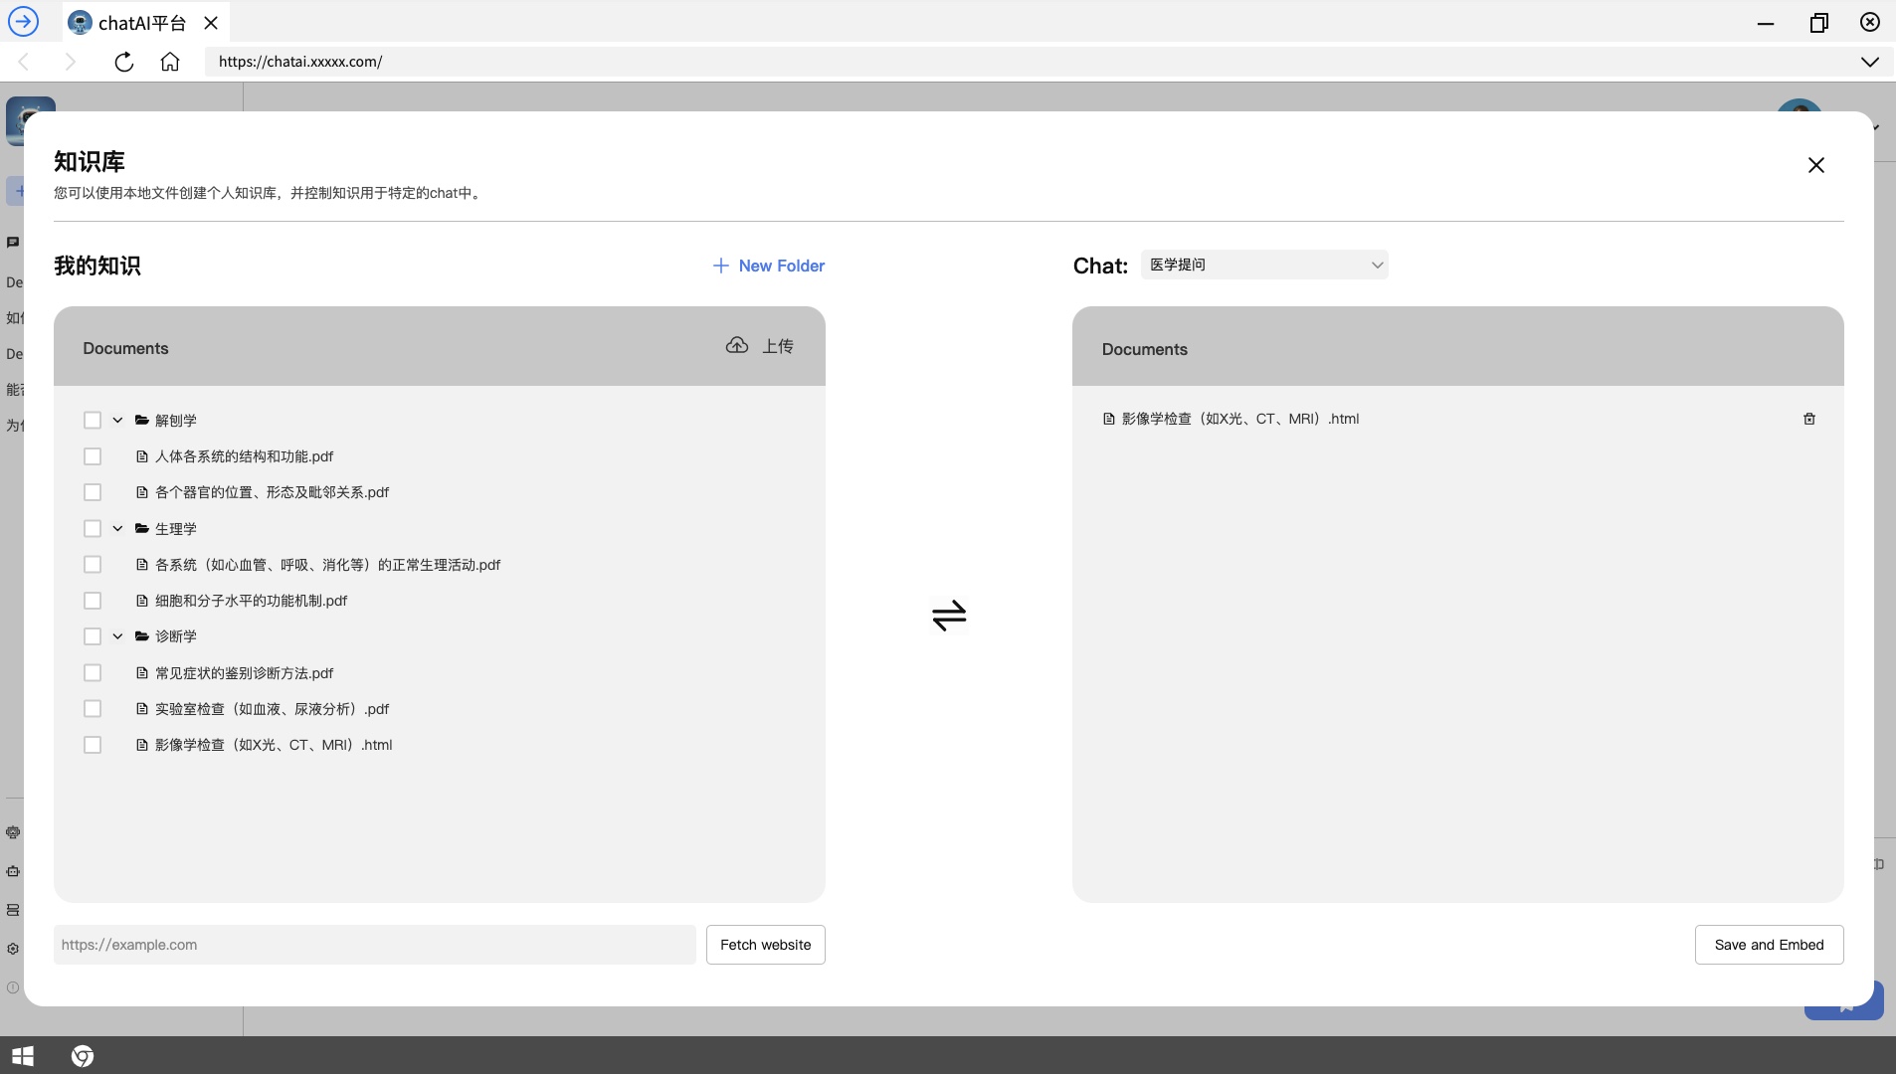Click file icon in right Documents panel
The image size is (1896, 1074).
1109,419
